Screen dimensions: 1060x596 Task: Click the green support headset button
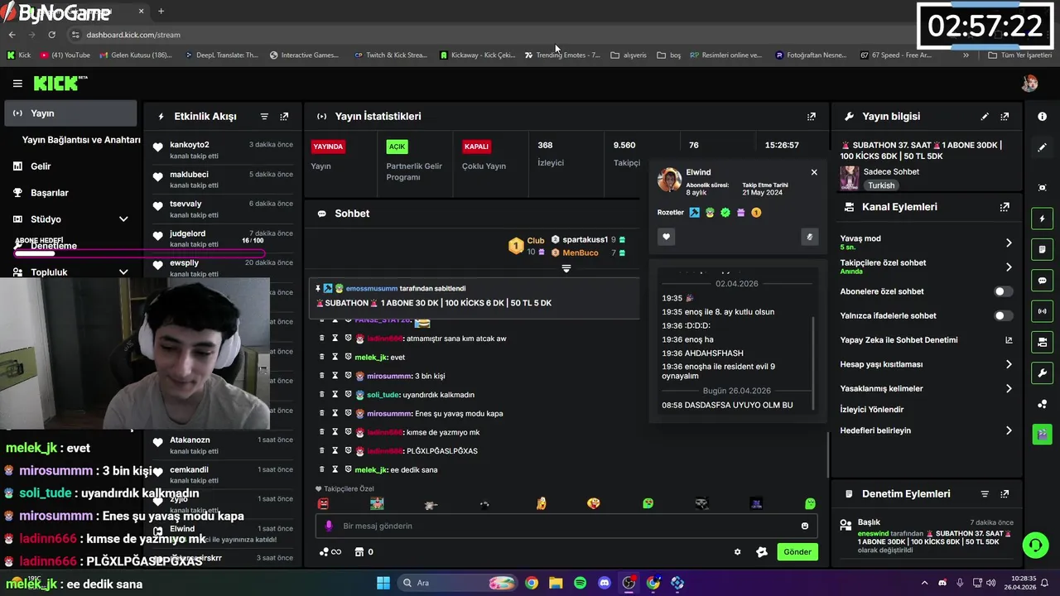tap(1035, 545)
